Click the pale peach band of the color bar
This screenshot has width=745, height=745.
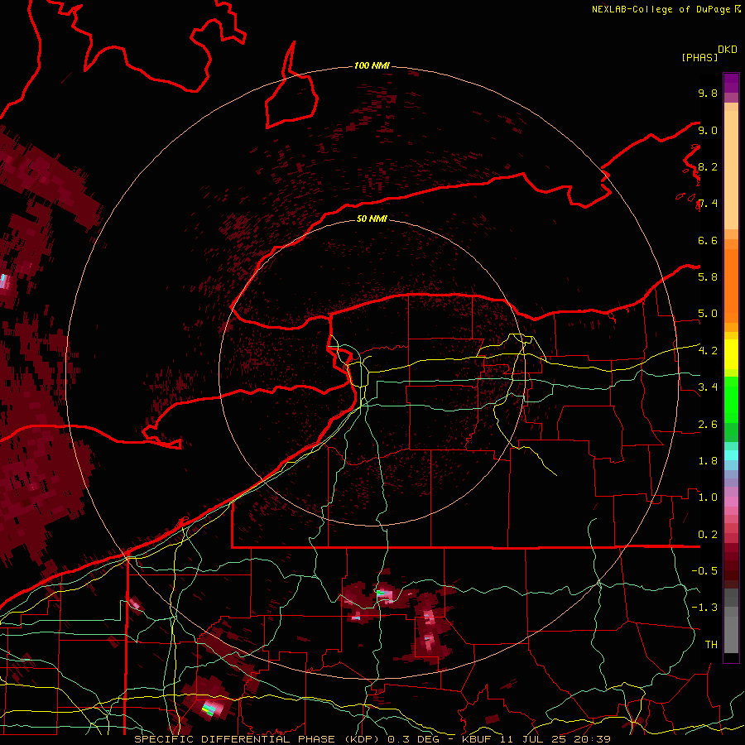click(731, 171)
